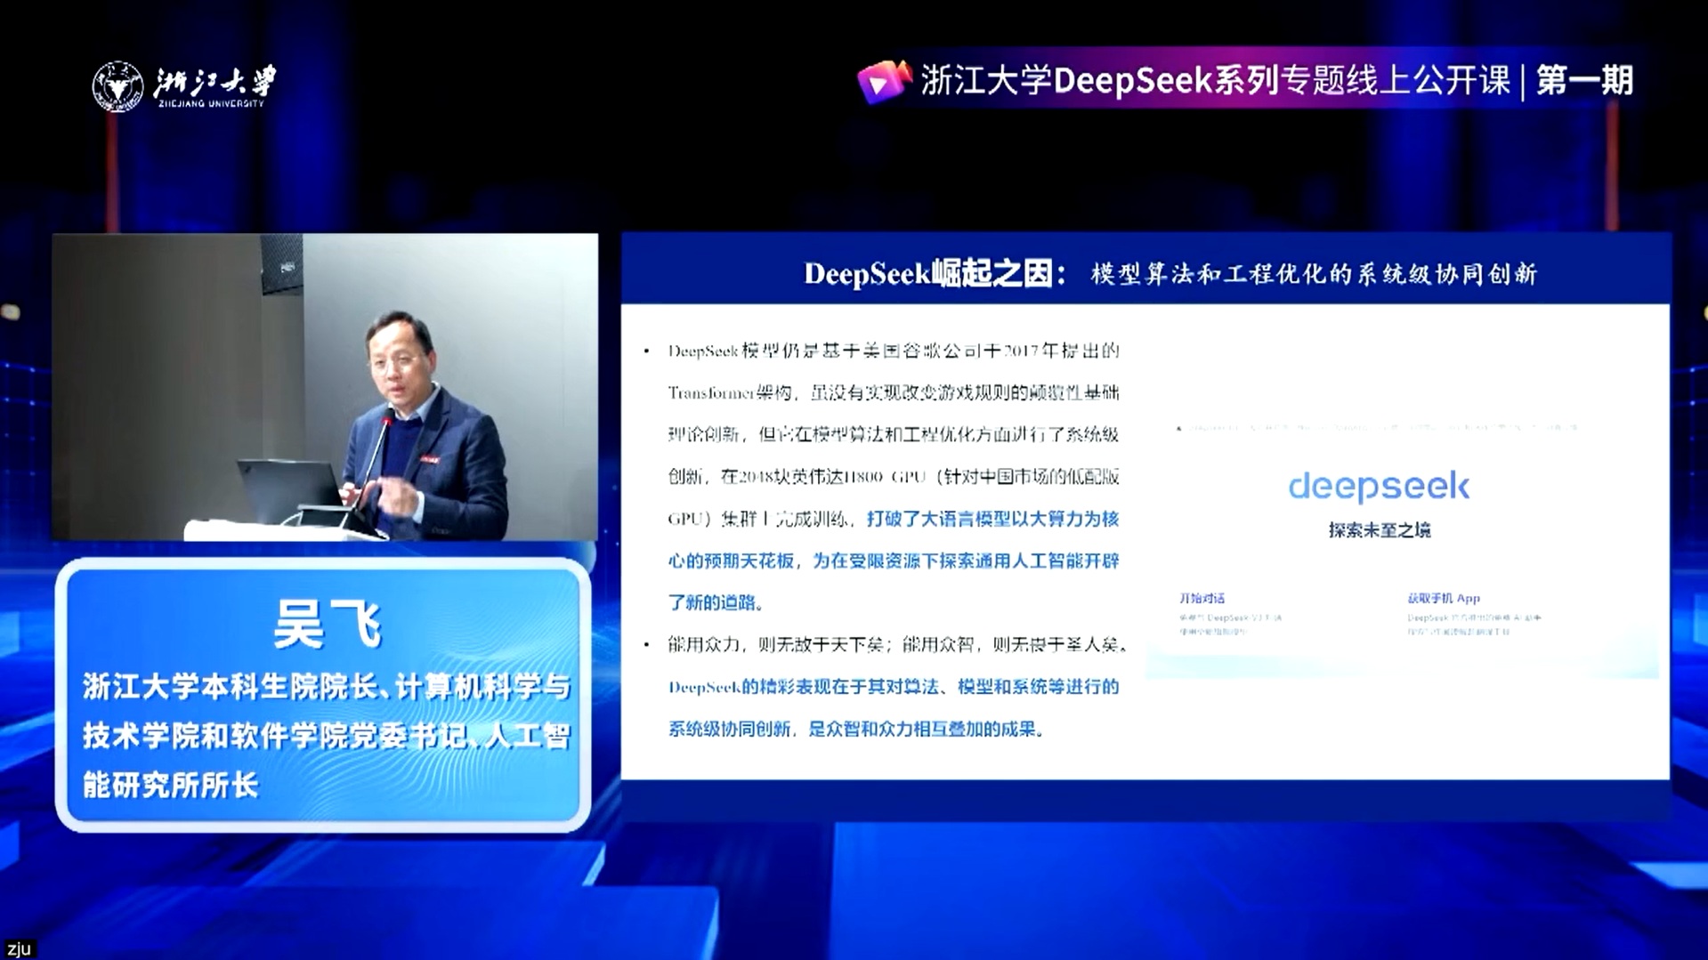This screenshot has height=960, width=1708.
Task: Click the 开始对话 link on the slide
Action: coord(1202,598)
